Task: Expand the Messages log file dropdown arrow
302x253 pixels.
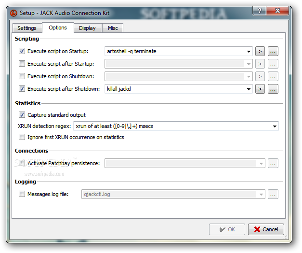Action: [x=261, y=194]
